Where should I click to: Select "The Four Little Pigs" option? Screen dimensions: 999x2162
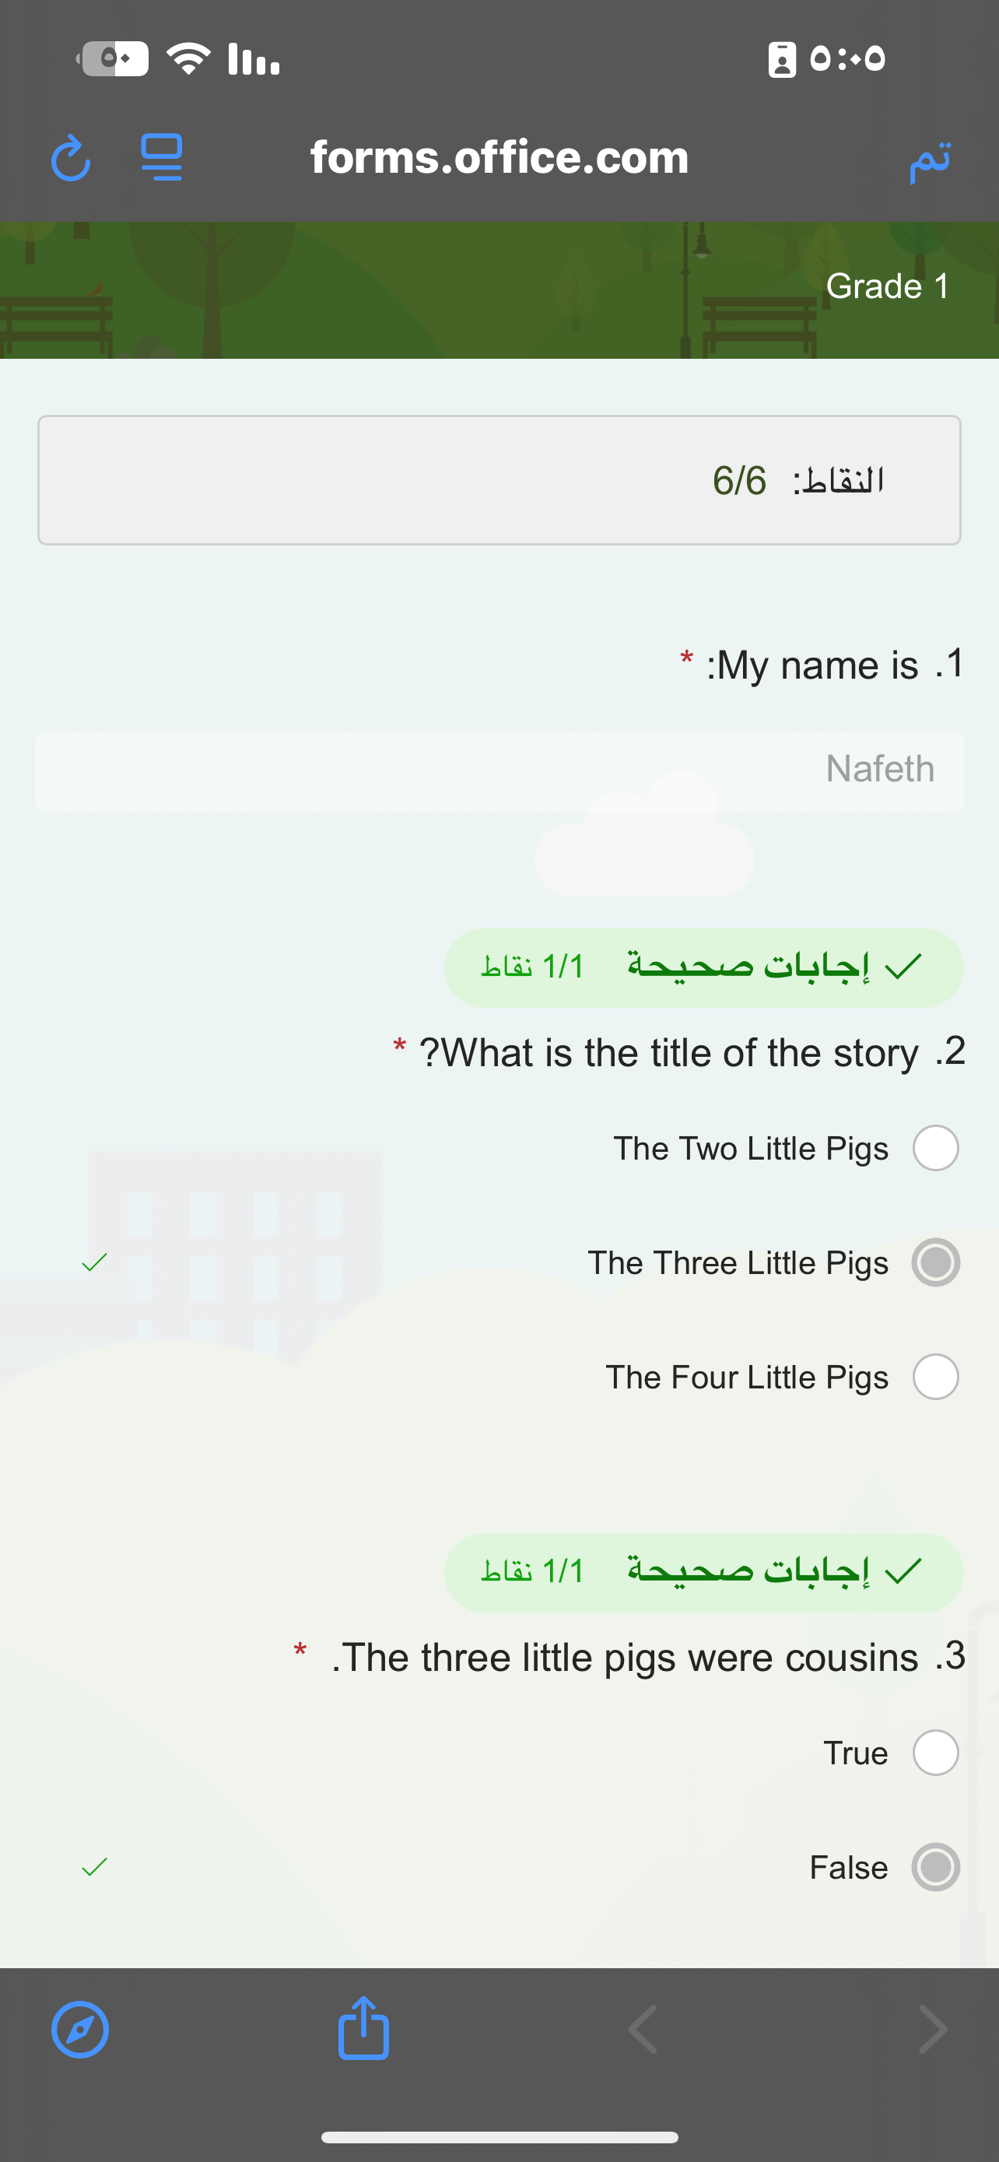click(x=935, y=1378)
